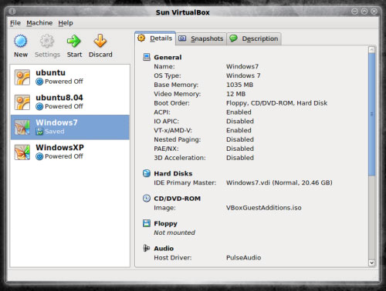Click the Boot Order value text
386x291 pixels.
click(276, 103)
